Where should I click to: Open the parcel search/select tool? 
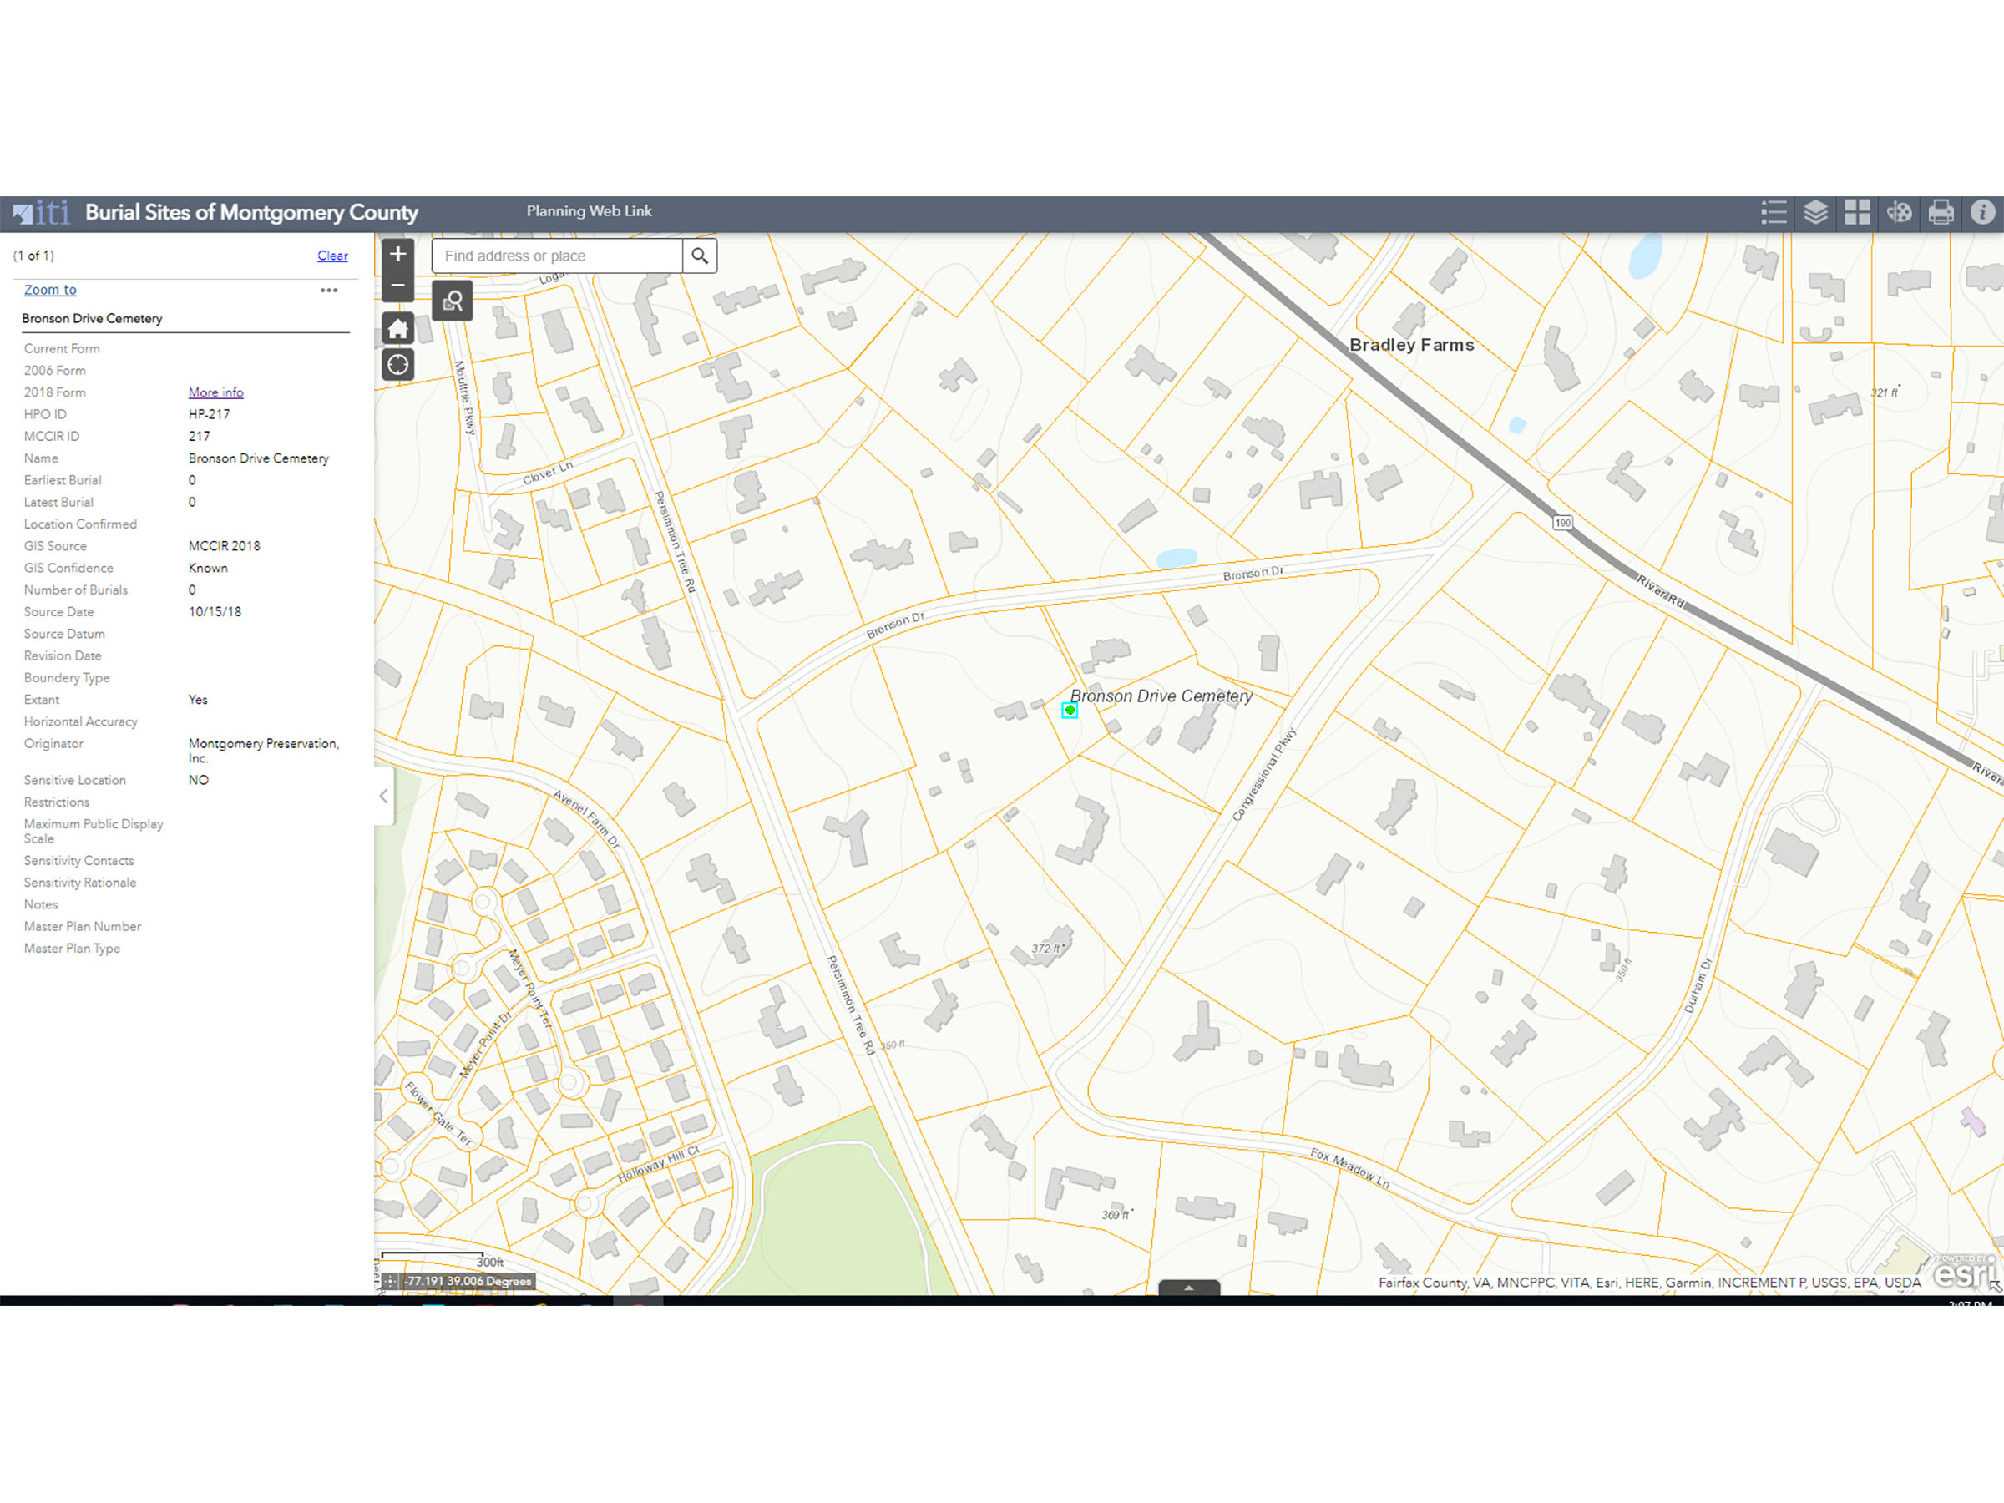(x=452, y=301)
